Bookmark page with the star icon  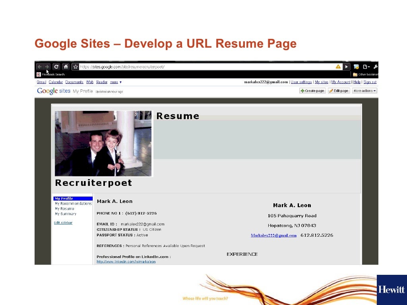(x=75, y=67)
